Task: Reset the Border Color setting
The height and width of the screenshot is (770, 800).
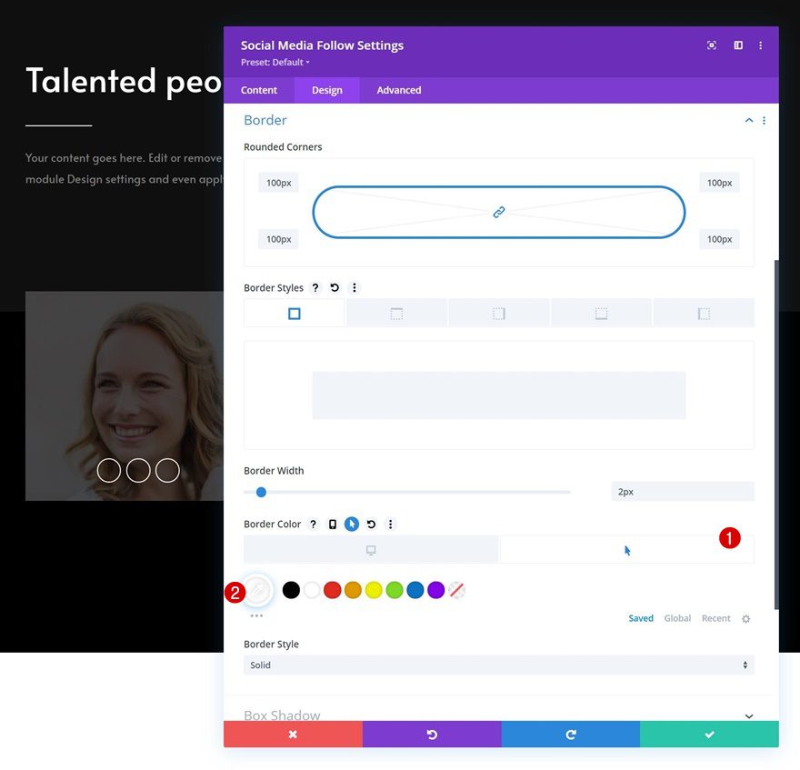Action: point(371,524)
